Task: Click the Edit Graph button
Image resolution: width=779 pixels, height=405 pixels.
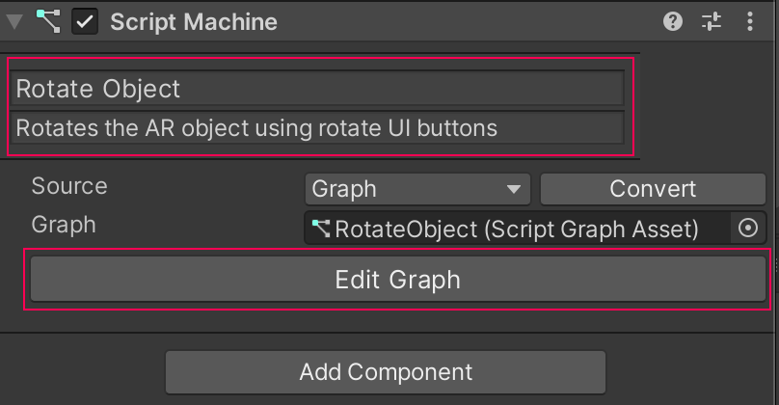Action: tap(397, 280)
